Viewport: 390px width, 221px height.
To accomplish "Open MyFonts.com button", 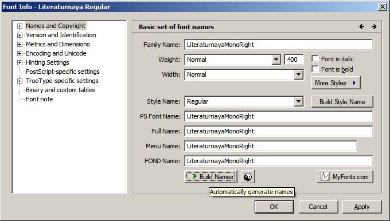I will coord(345,177).
